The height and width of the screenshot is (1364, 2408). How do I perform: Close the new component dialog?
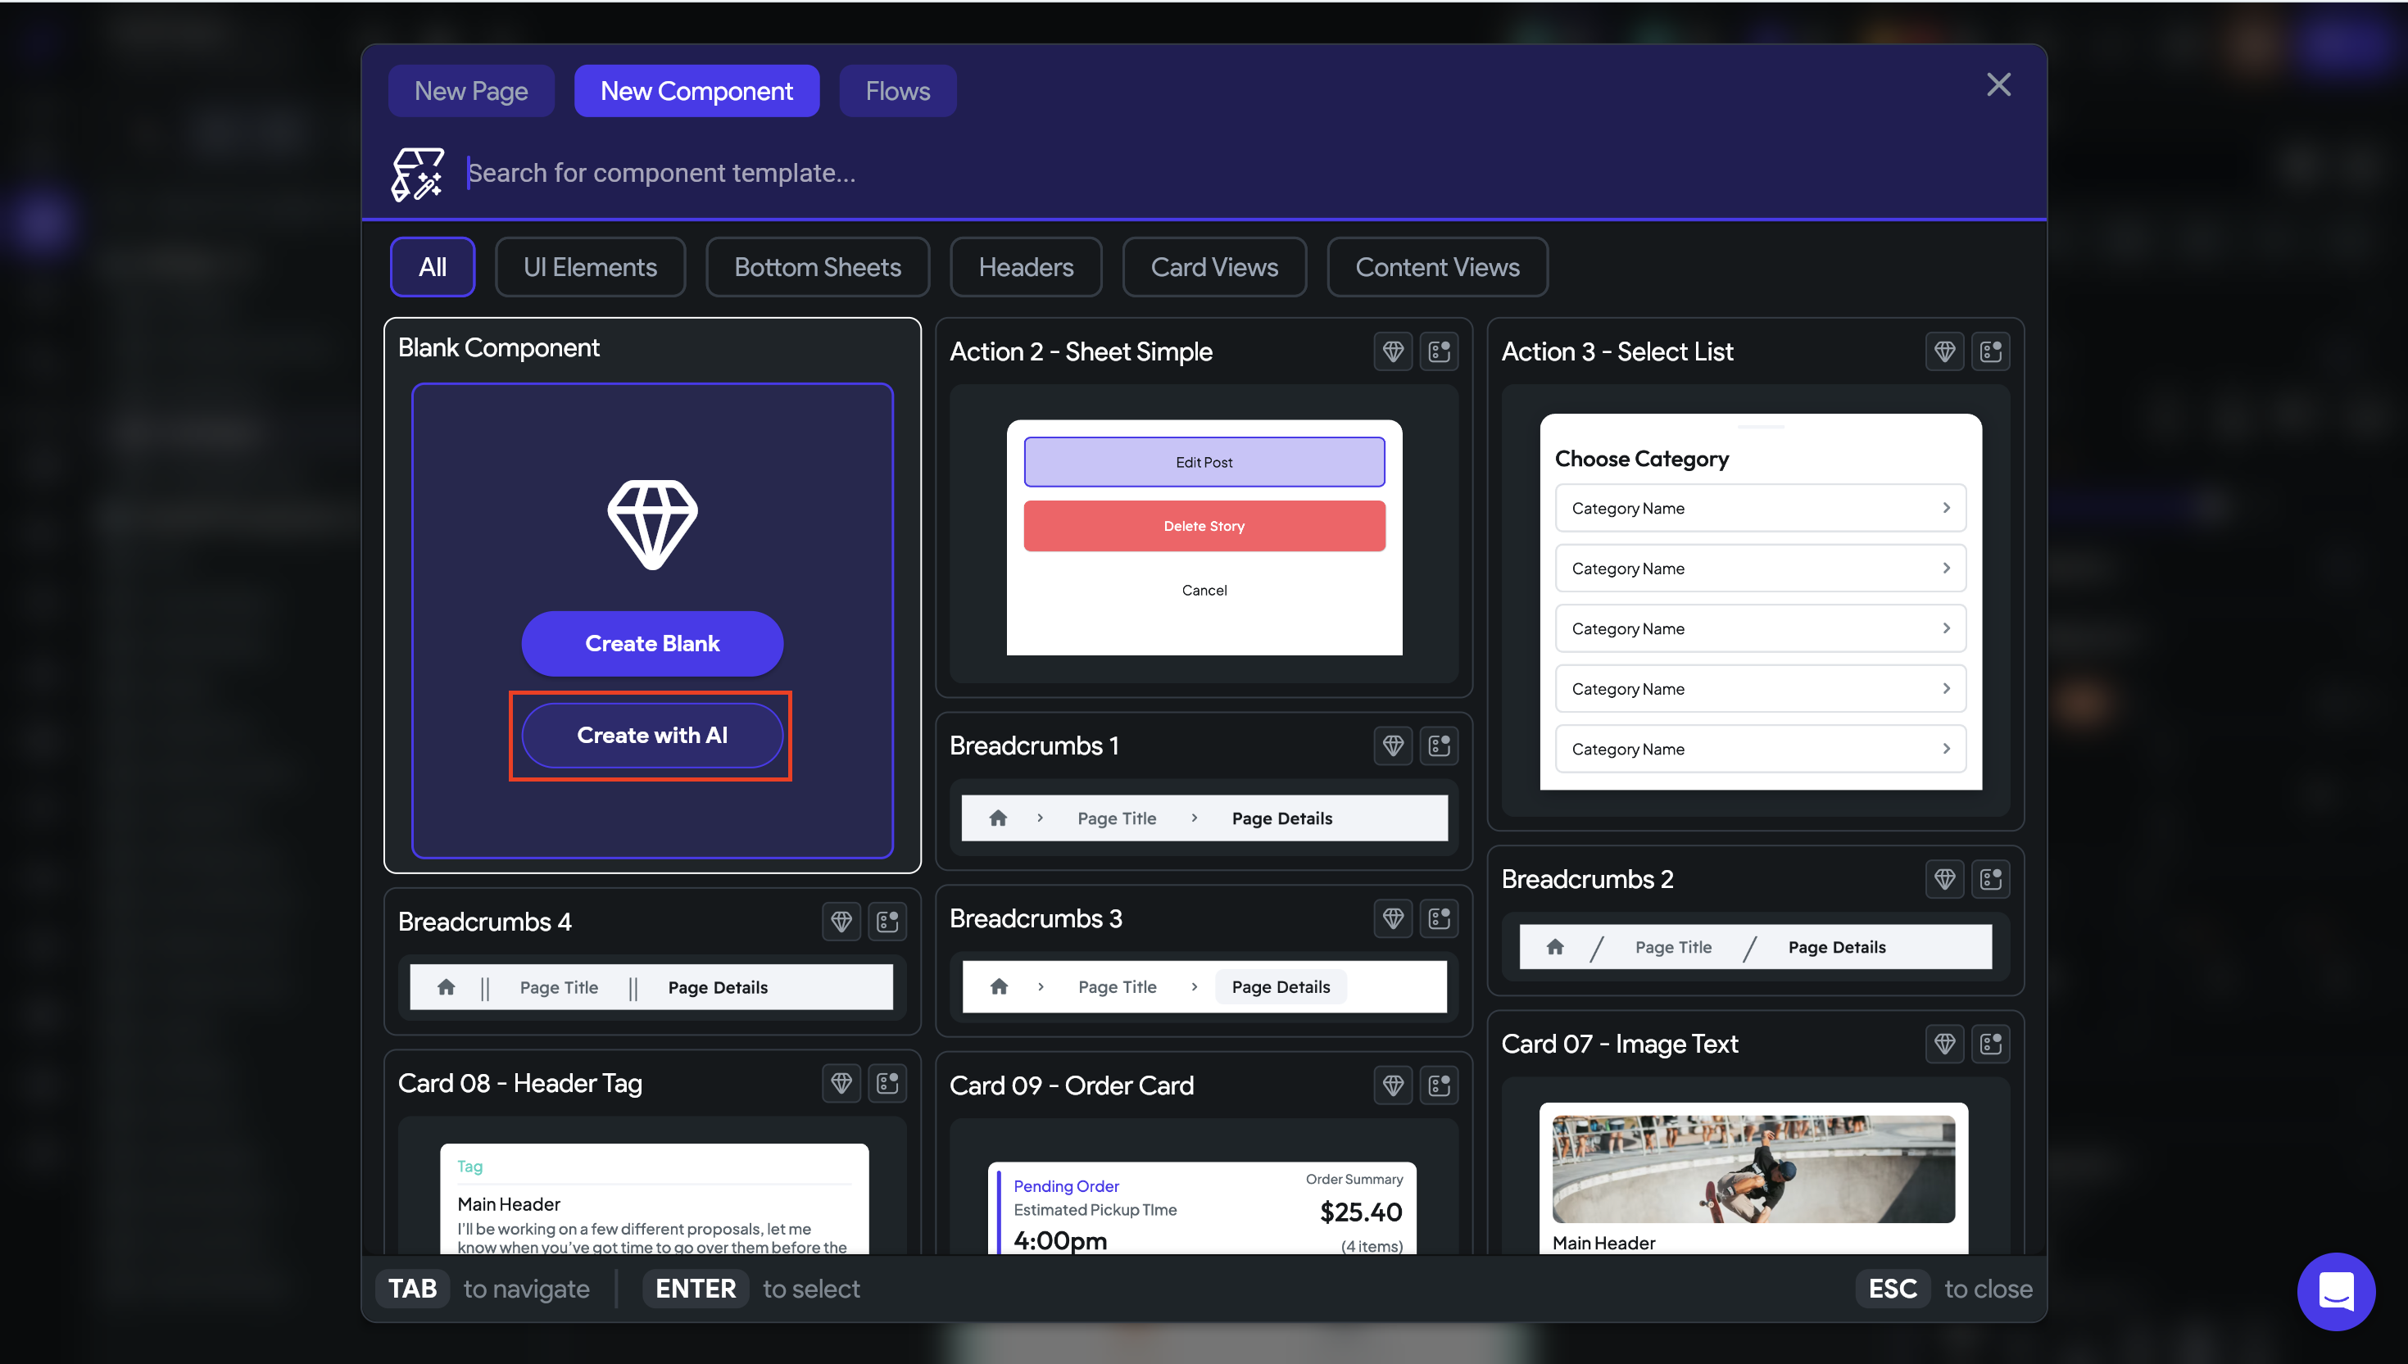tap(1998, 85)
